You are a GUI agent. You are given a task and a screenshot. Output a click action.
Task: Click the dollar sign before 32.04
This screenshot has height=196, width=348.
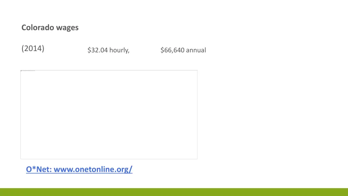point(89,50)
